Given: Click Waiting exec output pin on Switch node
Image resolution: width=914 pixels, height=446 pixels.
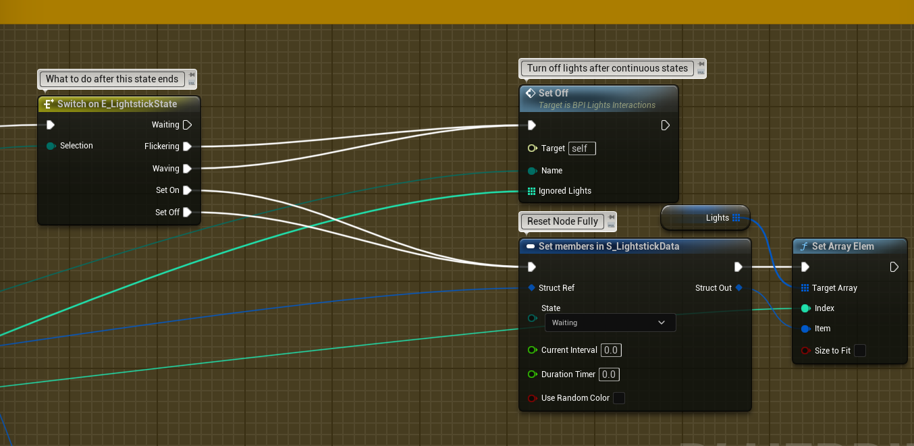Looking at the screenshot, I should pos(188,125).
